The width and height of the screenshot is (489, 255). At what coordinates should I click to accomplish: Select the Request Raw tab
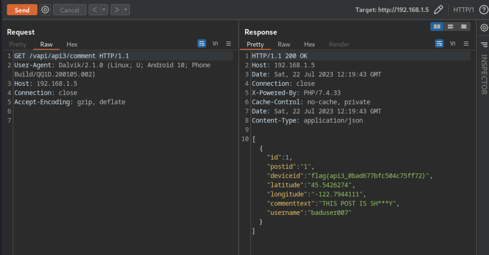click(x=46, y=44)
